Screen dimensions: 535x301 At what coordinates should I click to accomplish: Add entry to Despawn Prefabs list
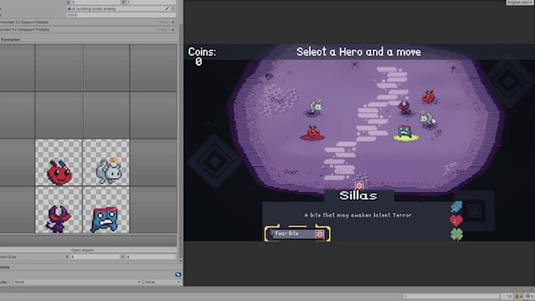[x=173, y=30]
